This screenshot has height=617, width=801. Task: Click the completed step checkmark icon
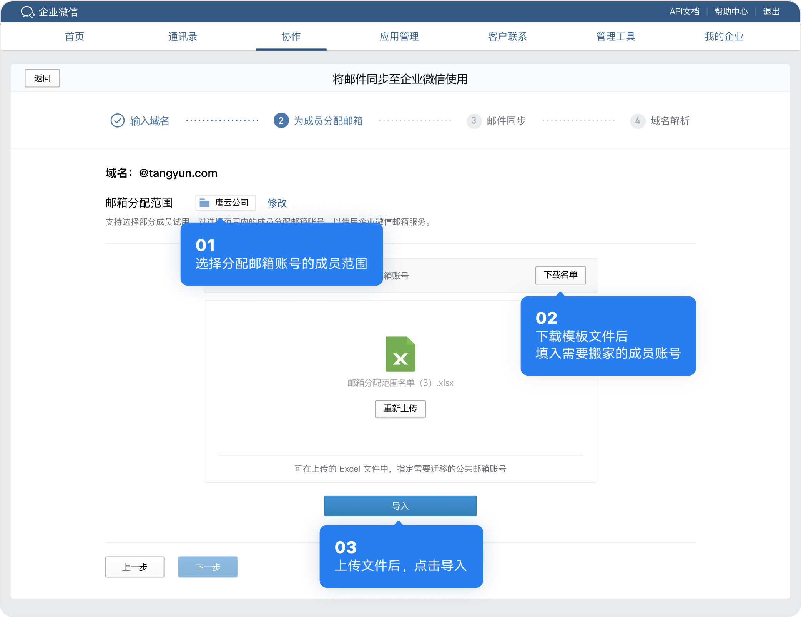pyautogui.click(x=117, y=121)
